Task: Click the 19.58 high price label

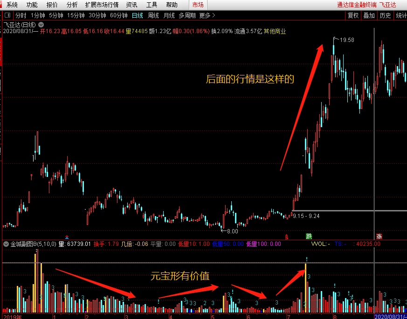Action: 347,40
